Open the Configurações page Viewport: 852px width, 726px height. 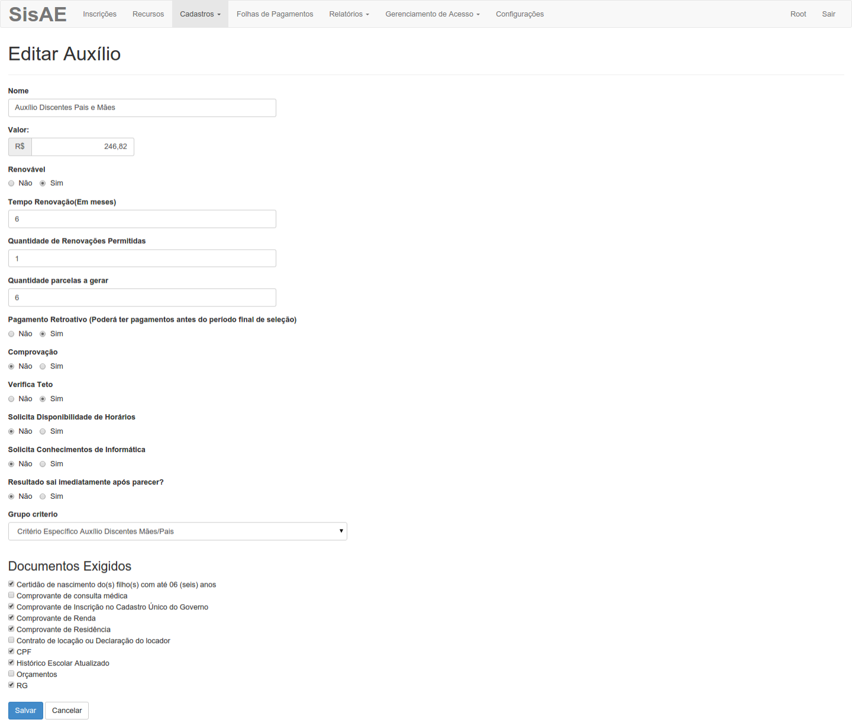[x=519, y=14]
